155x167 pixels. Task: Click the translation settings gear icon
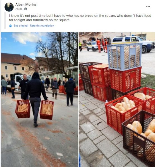[11, 26]
